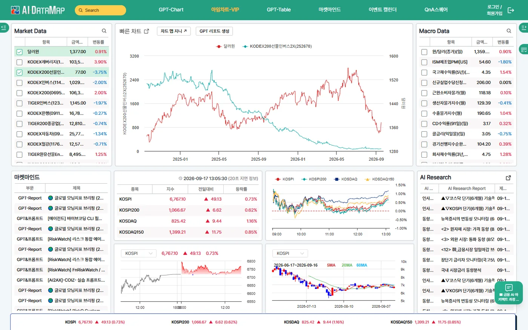Click the login exit arrow icon

(511, 10)
